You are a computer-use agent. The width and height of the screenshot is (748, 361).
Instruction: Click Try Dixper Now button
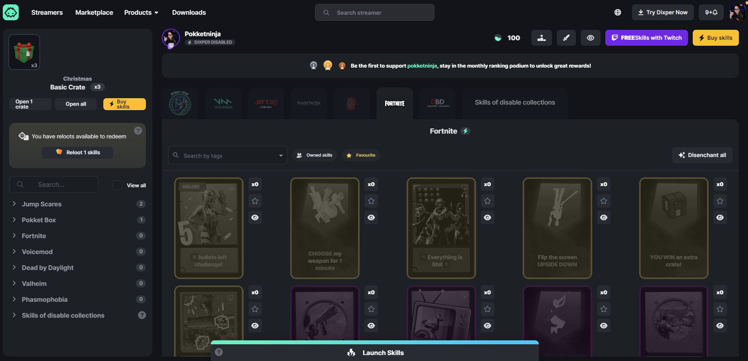point(663,12)
